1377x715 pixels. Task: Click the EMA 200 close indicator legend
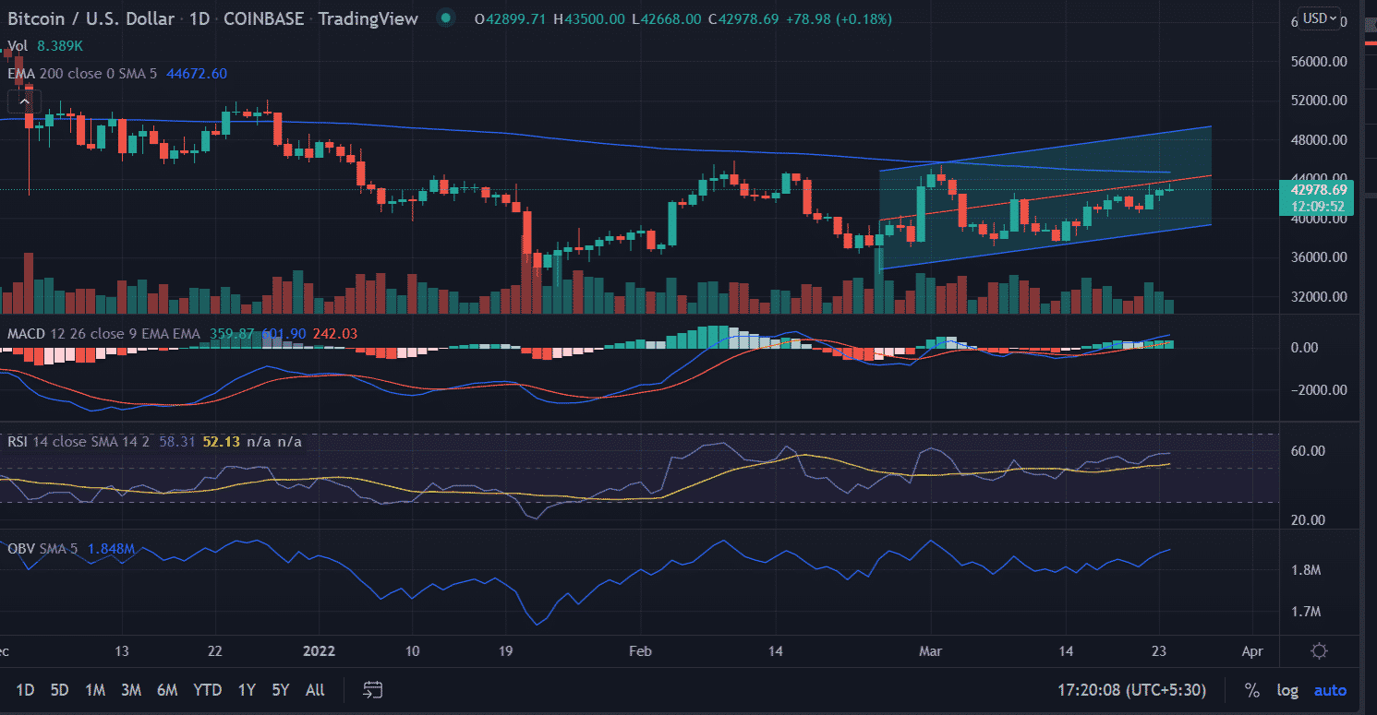(84, 74)
